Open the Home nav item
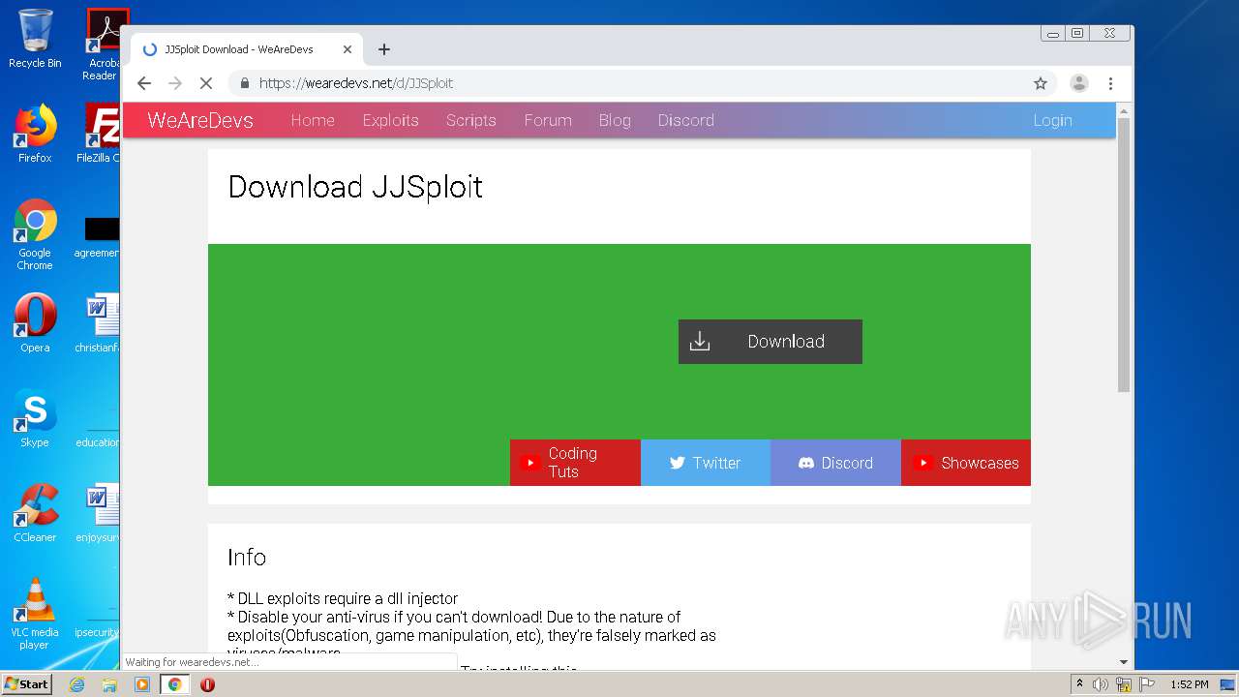The width and height of the screenshot is (1239, 697). (x=313, y=120)
